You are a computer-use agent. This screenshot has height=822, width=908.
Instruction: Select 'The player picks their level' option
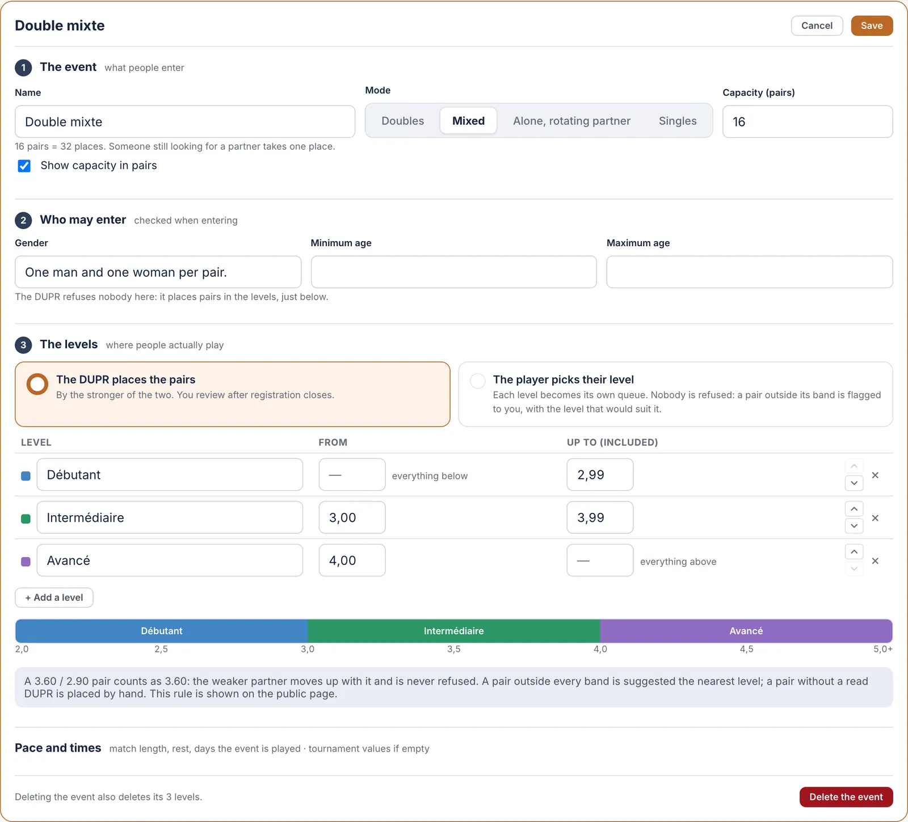tap(675, 394)
